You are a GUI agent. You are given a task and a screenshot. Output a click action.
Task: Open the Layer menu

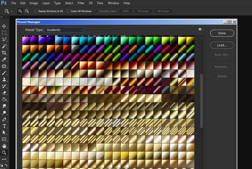pyautogui.click(x=46, y=3)
